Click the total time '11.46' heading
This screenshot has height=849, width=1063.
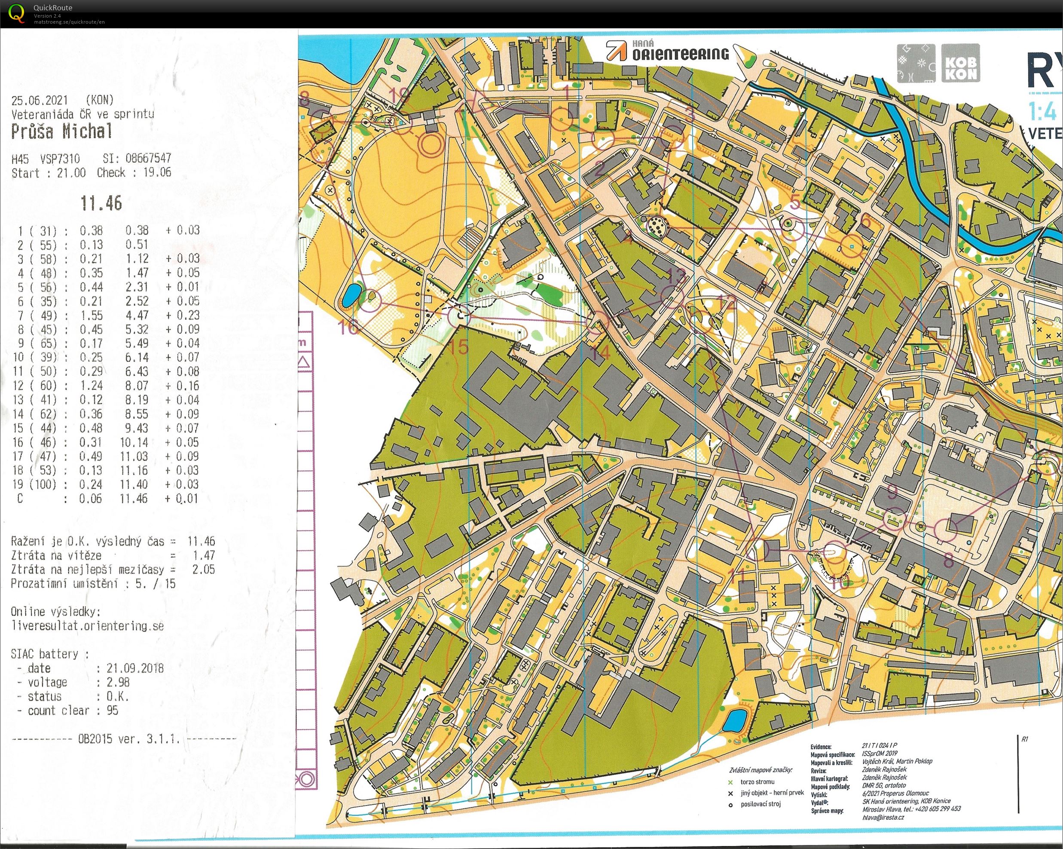pyautogui.click(x=101, y=203)
